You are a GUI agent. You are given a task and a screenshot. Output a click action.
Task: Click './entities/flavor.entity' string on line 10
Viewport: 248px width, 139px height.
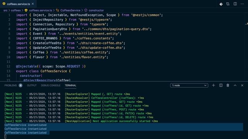coord(83,57)
